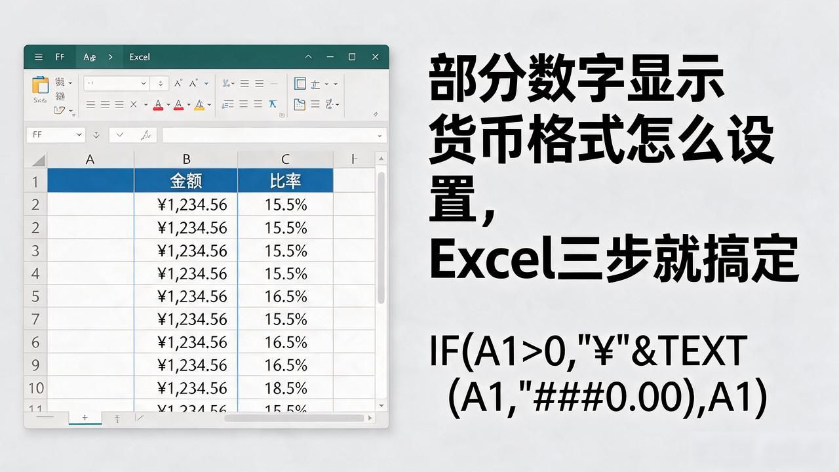
Task: Open the hamburger menu in title bar
Action: (39, 57)
